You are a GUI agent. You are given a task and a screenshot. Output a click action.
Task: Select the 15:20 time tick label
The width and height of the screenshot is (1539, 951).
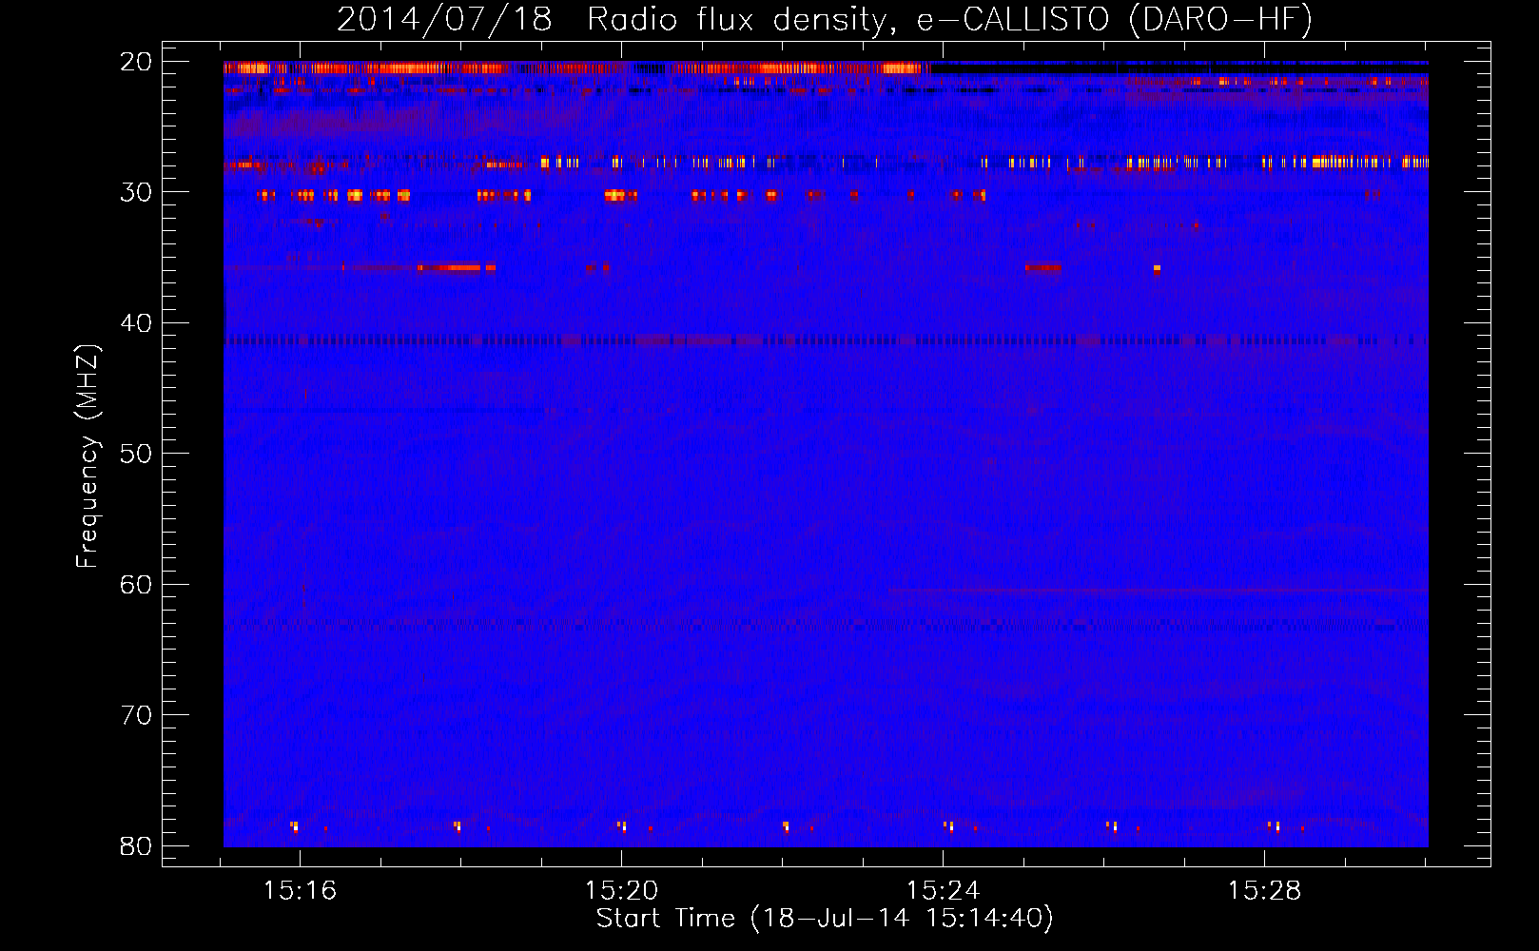coord(621,891)
